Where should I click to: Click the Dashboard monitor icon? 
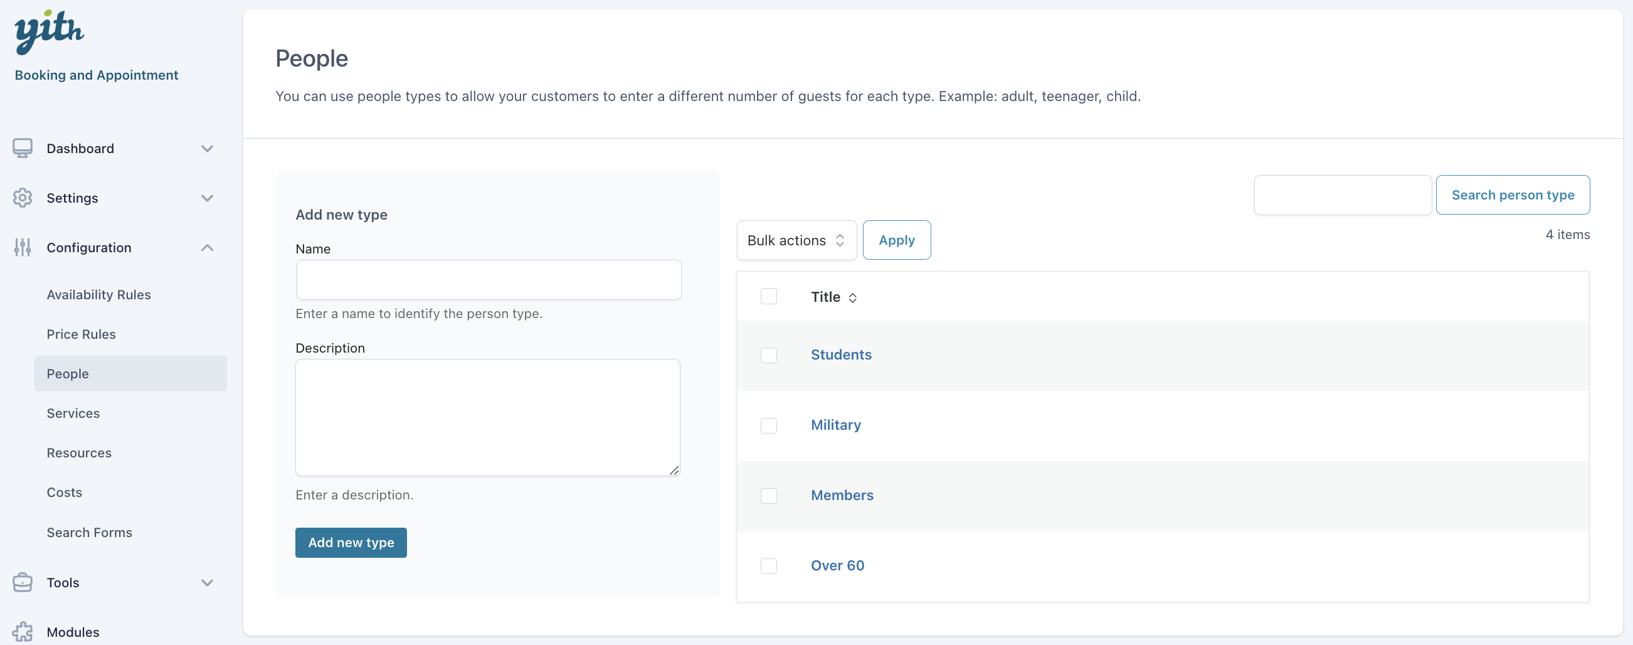(23, 149)
